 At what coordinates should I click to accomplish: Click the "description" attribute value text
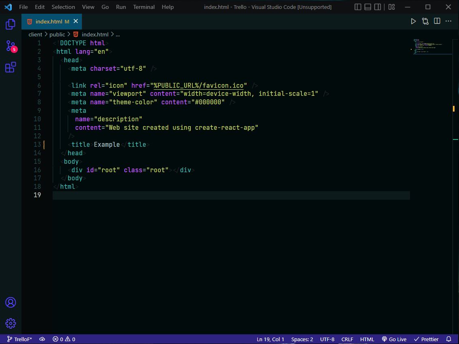[x=118, y=119]
